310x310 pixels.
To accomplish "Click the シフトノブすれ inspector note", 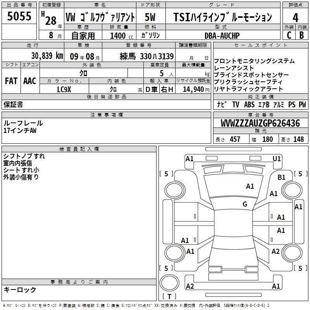I will coord(24,156).
